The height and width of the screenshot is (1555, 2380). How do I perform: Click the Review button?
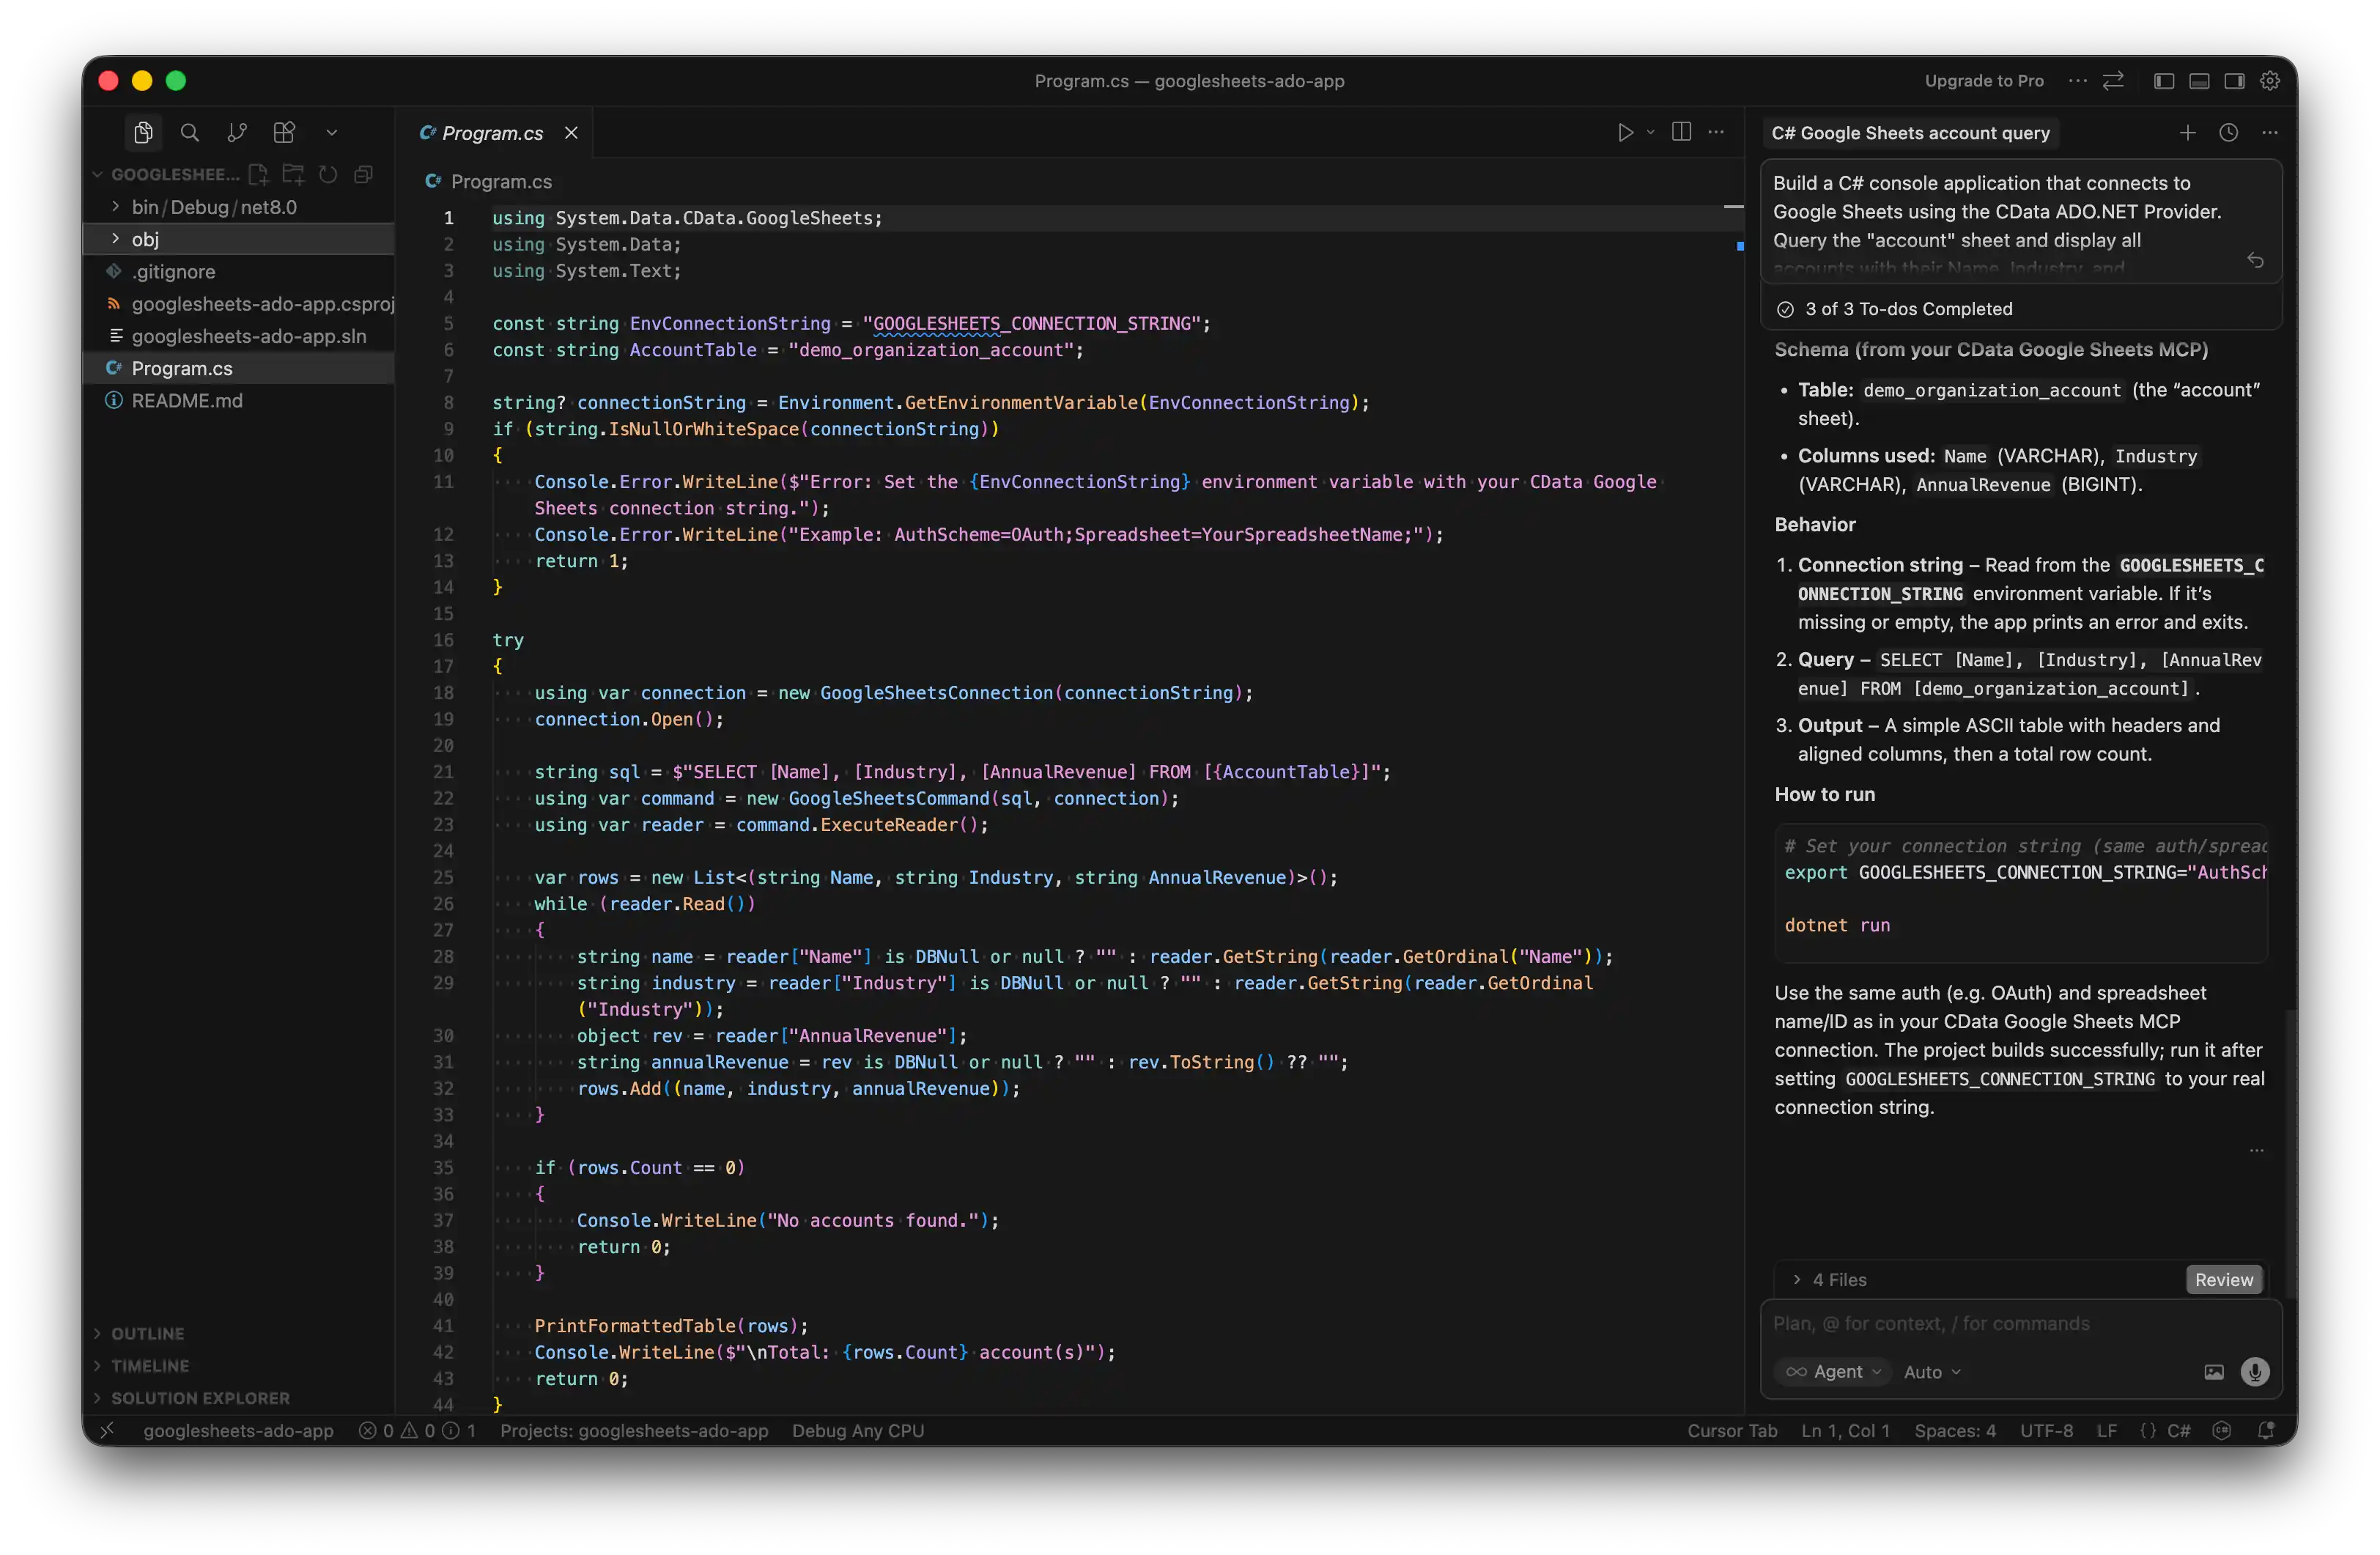pyautogui.click(x=2223, y=1280)
